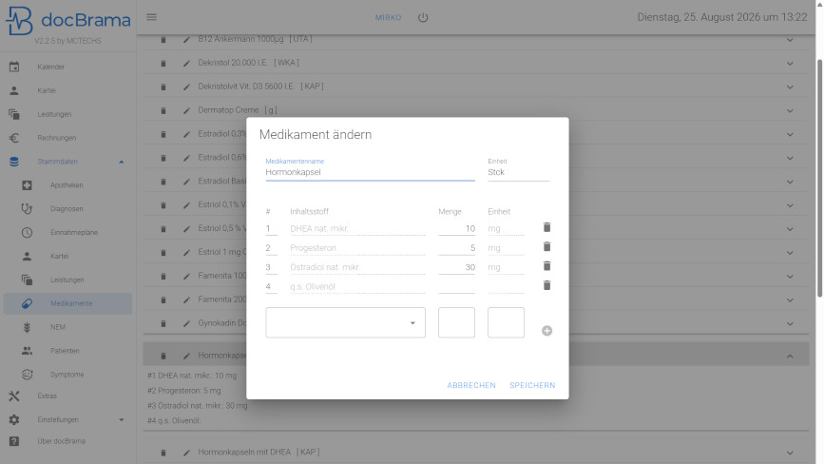Delete the Östradiol nat. mikr. ingredient
The height and width of the screenshot is (464, 824).
pyautogui.click(x=546, y=266)
